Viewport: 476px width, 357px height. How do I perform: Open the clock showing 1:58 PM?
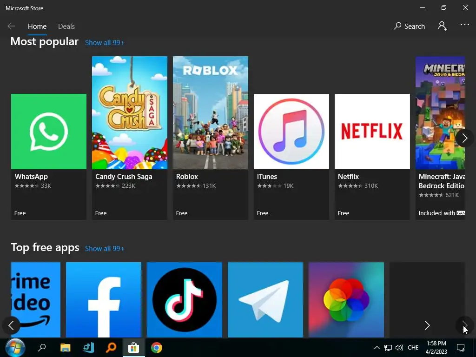[x=436, y=348]
